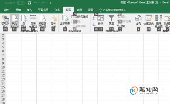The width and height of the screenshot is (170, 104).
Task: Switch to the Formulas (公式) tab
Action: [x=57, y=10]
